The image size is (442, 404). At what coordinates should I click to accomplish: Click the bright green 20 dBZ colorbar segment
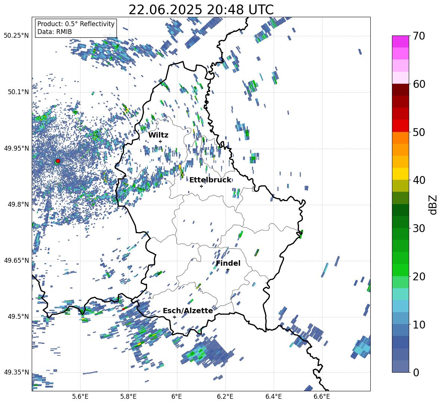click(400, 270)
